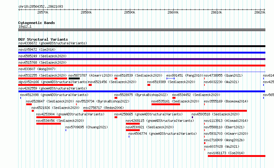The image size is (274, 168).
Task: Select nsv5709695 (Chuang2021) label
Action: click(87, 127)
